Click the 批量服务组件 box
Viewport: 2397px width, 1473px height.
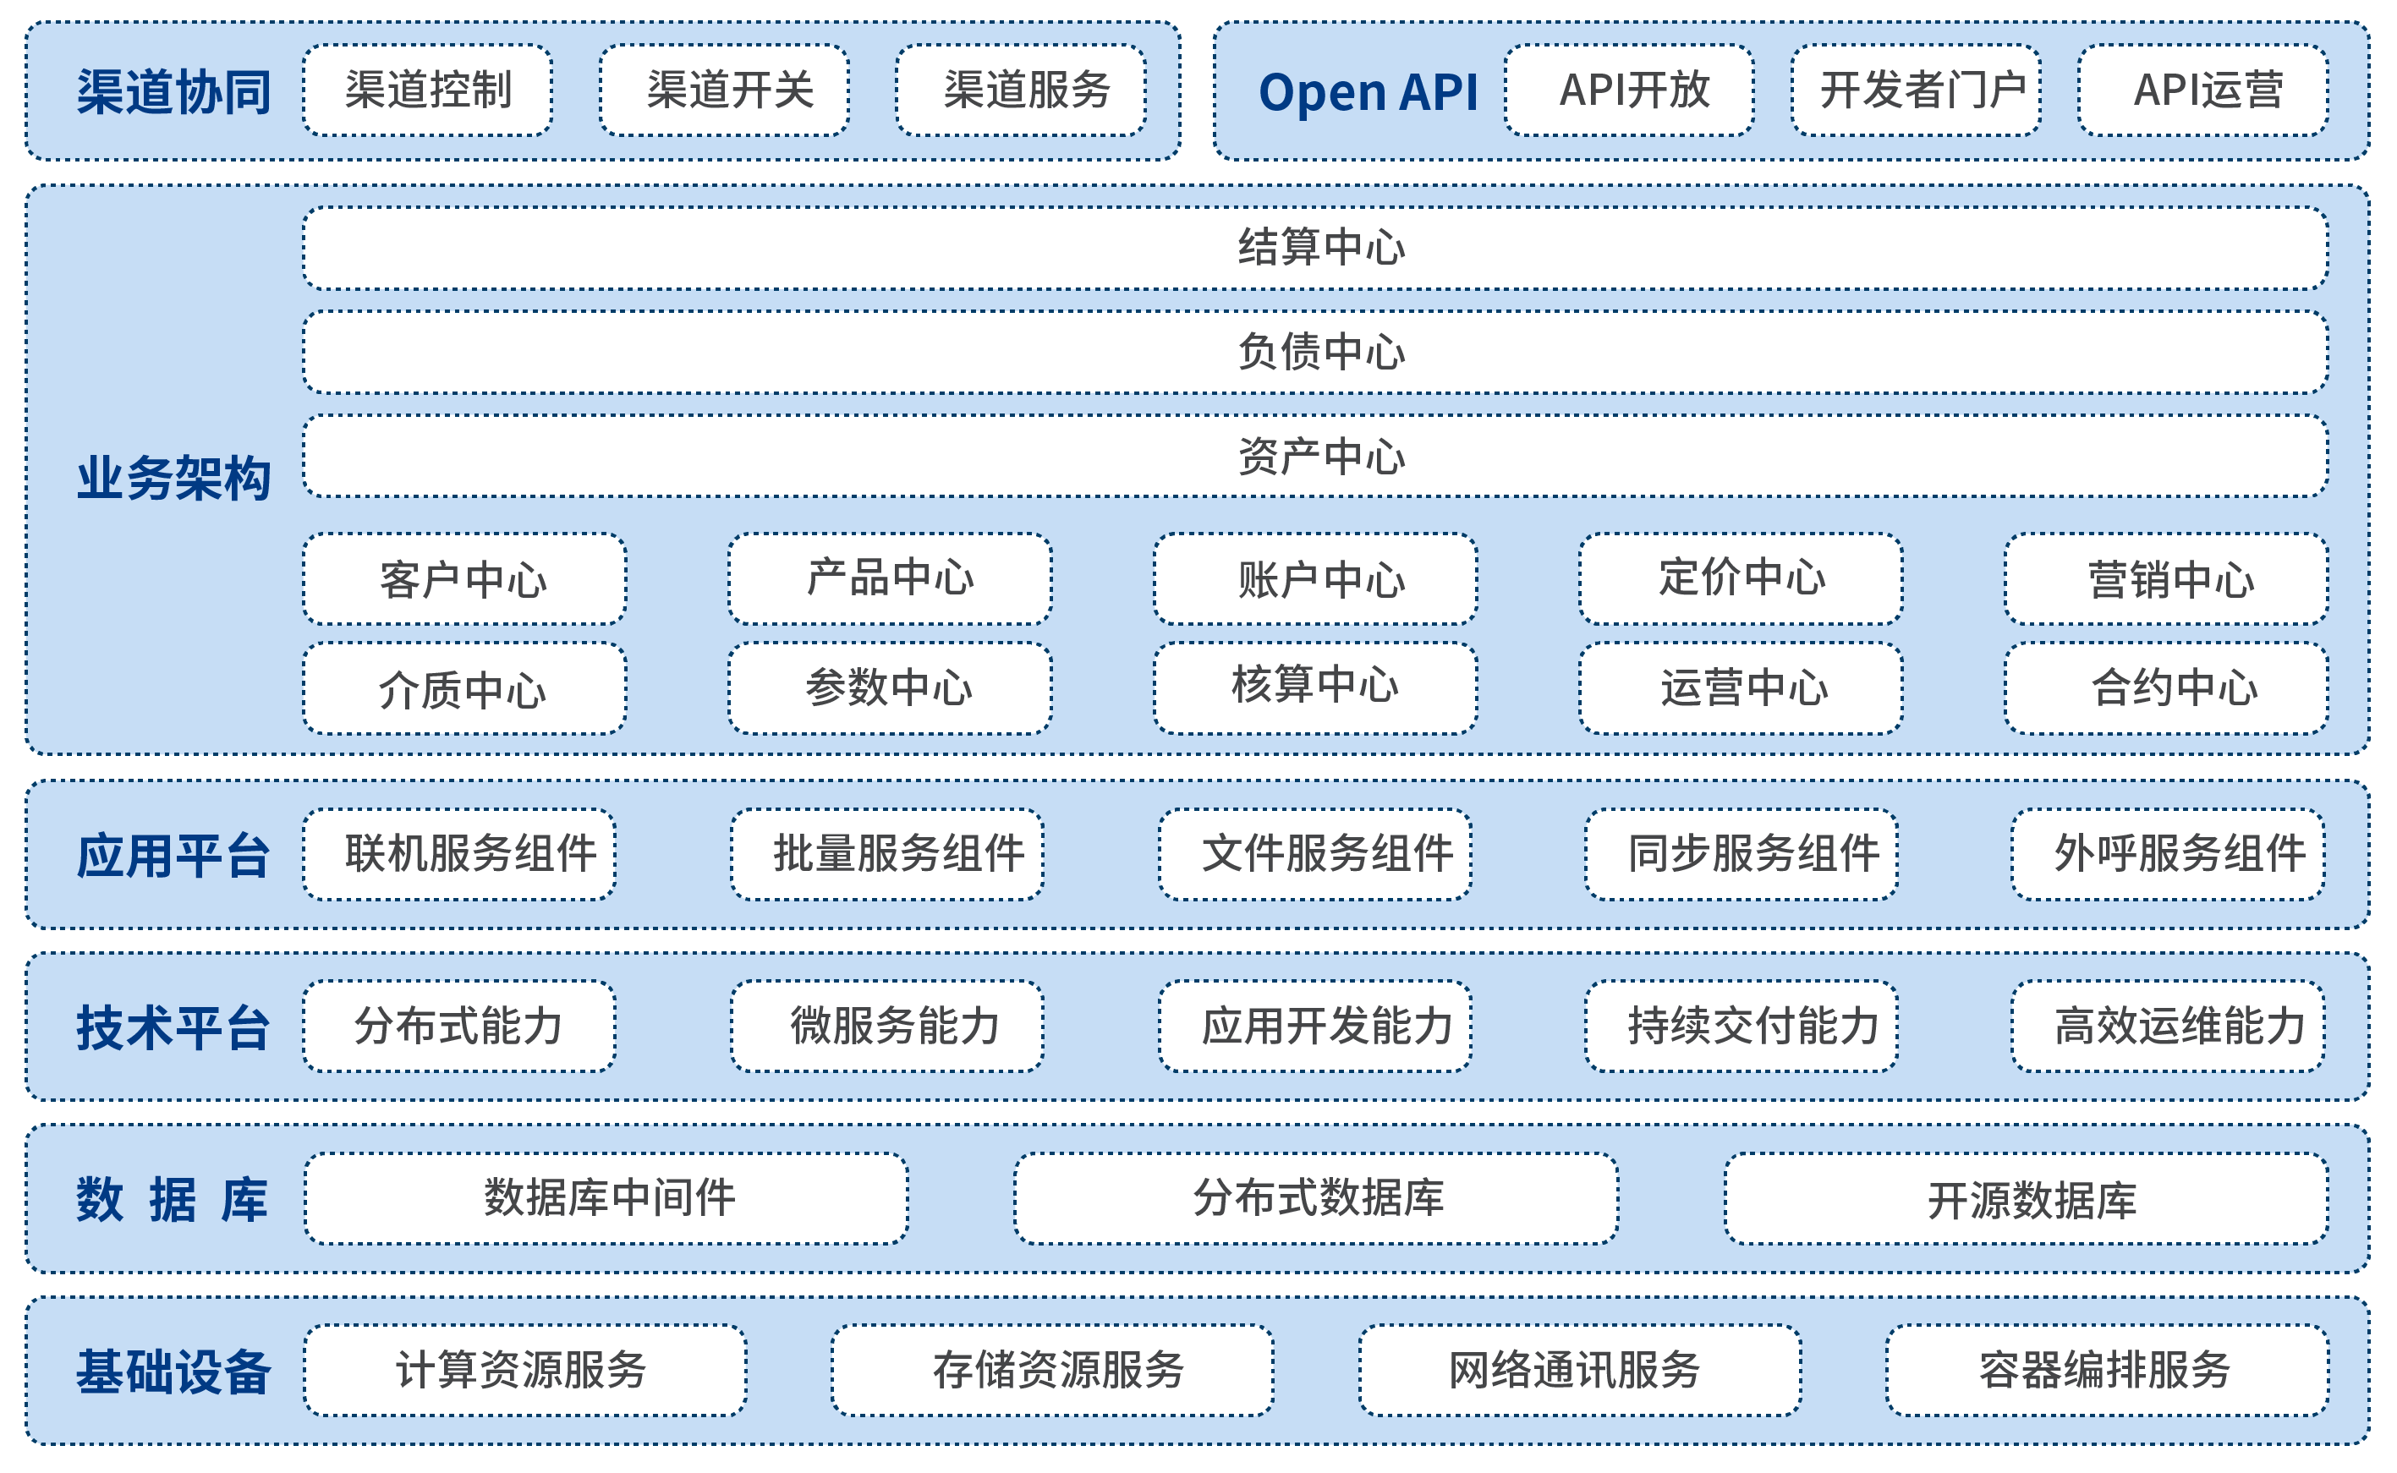888,854
